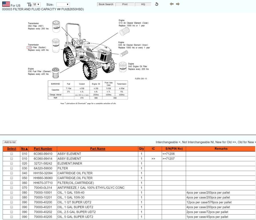Click the 050 Filter (HST) diagram label

click(36, 26)
